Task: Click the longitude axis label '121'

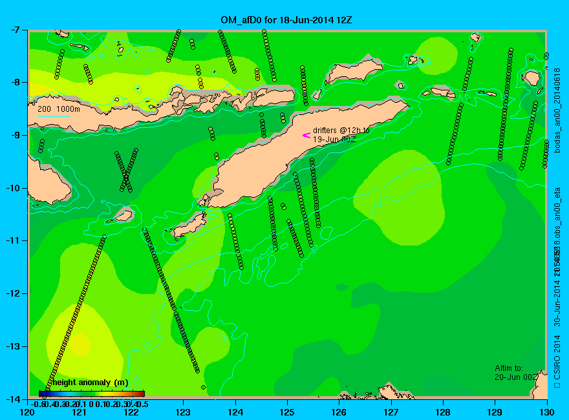Action: point(80,412)
